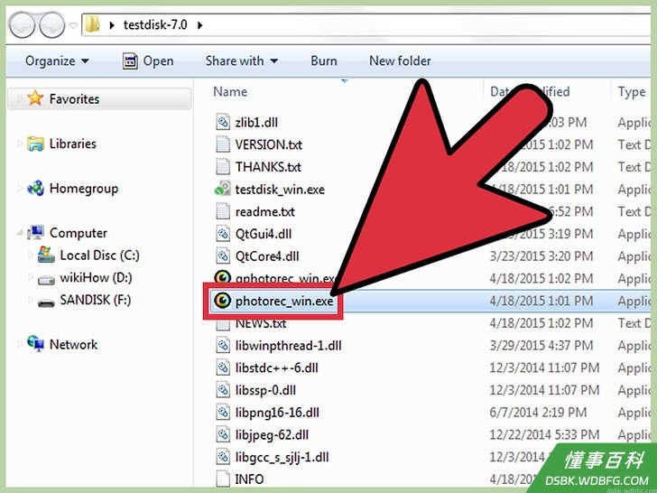The width and height of the screenshot is (657, 493).
Task: Click the 6/7/2014 2:19 PM date cell
Action: point(539,413)
